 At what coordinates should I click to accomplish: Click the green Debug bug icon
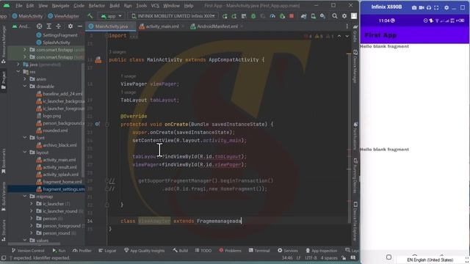pos(253,16)
